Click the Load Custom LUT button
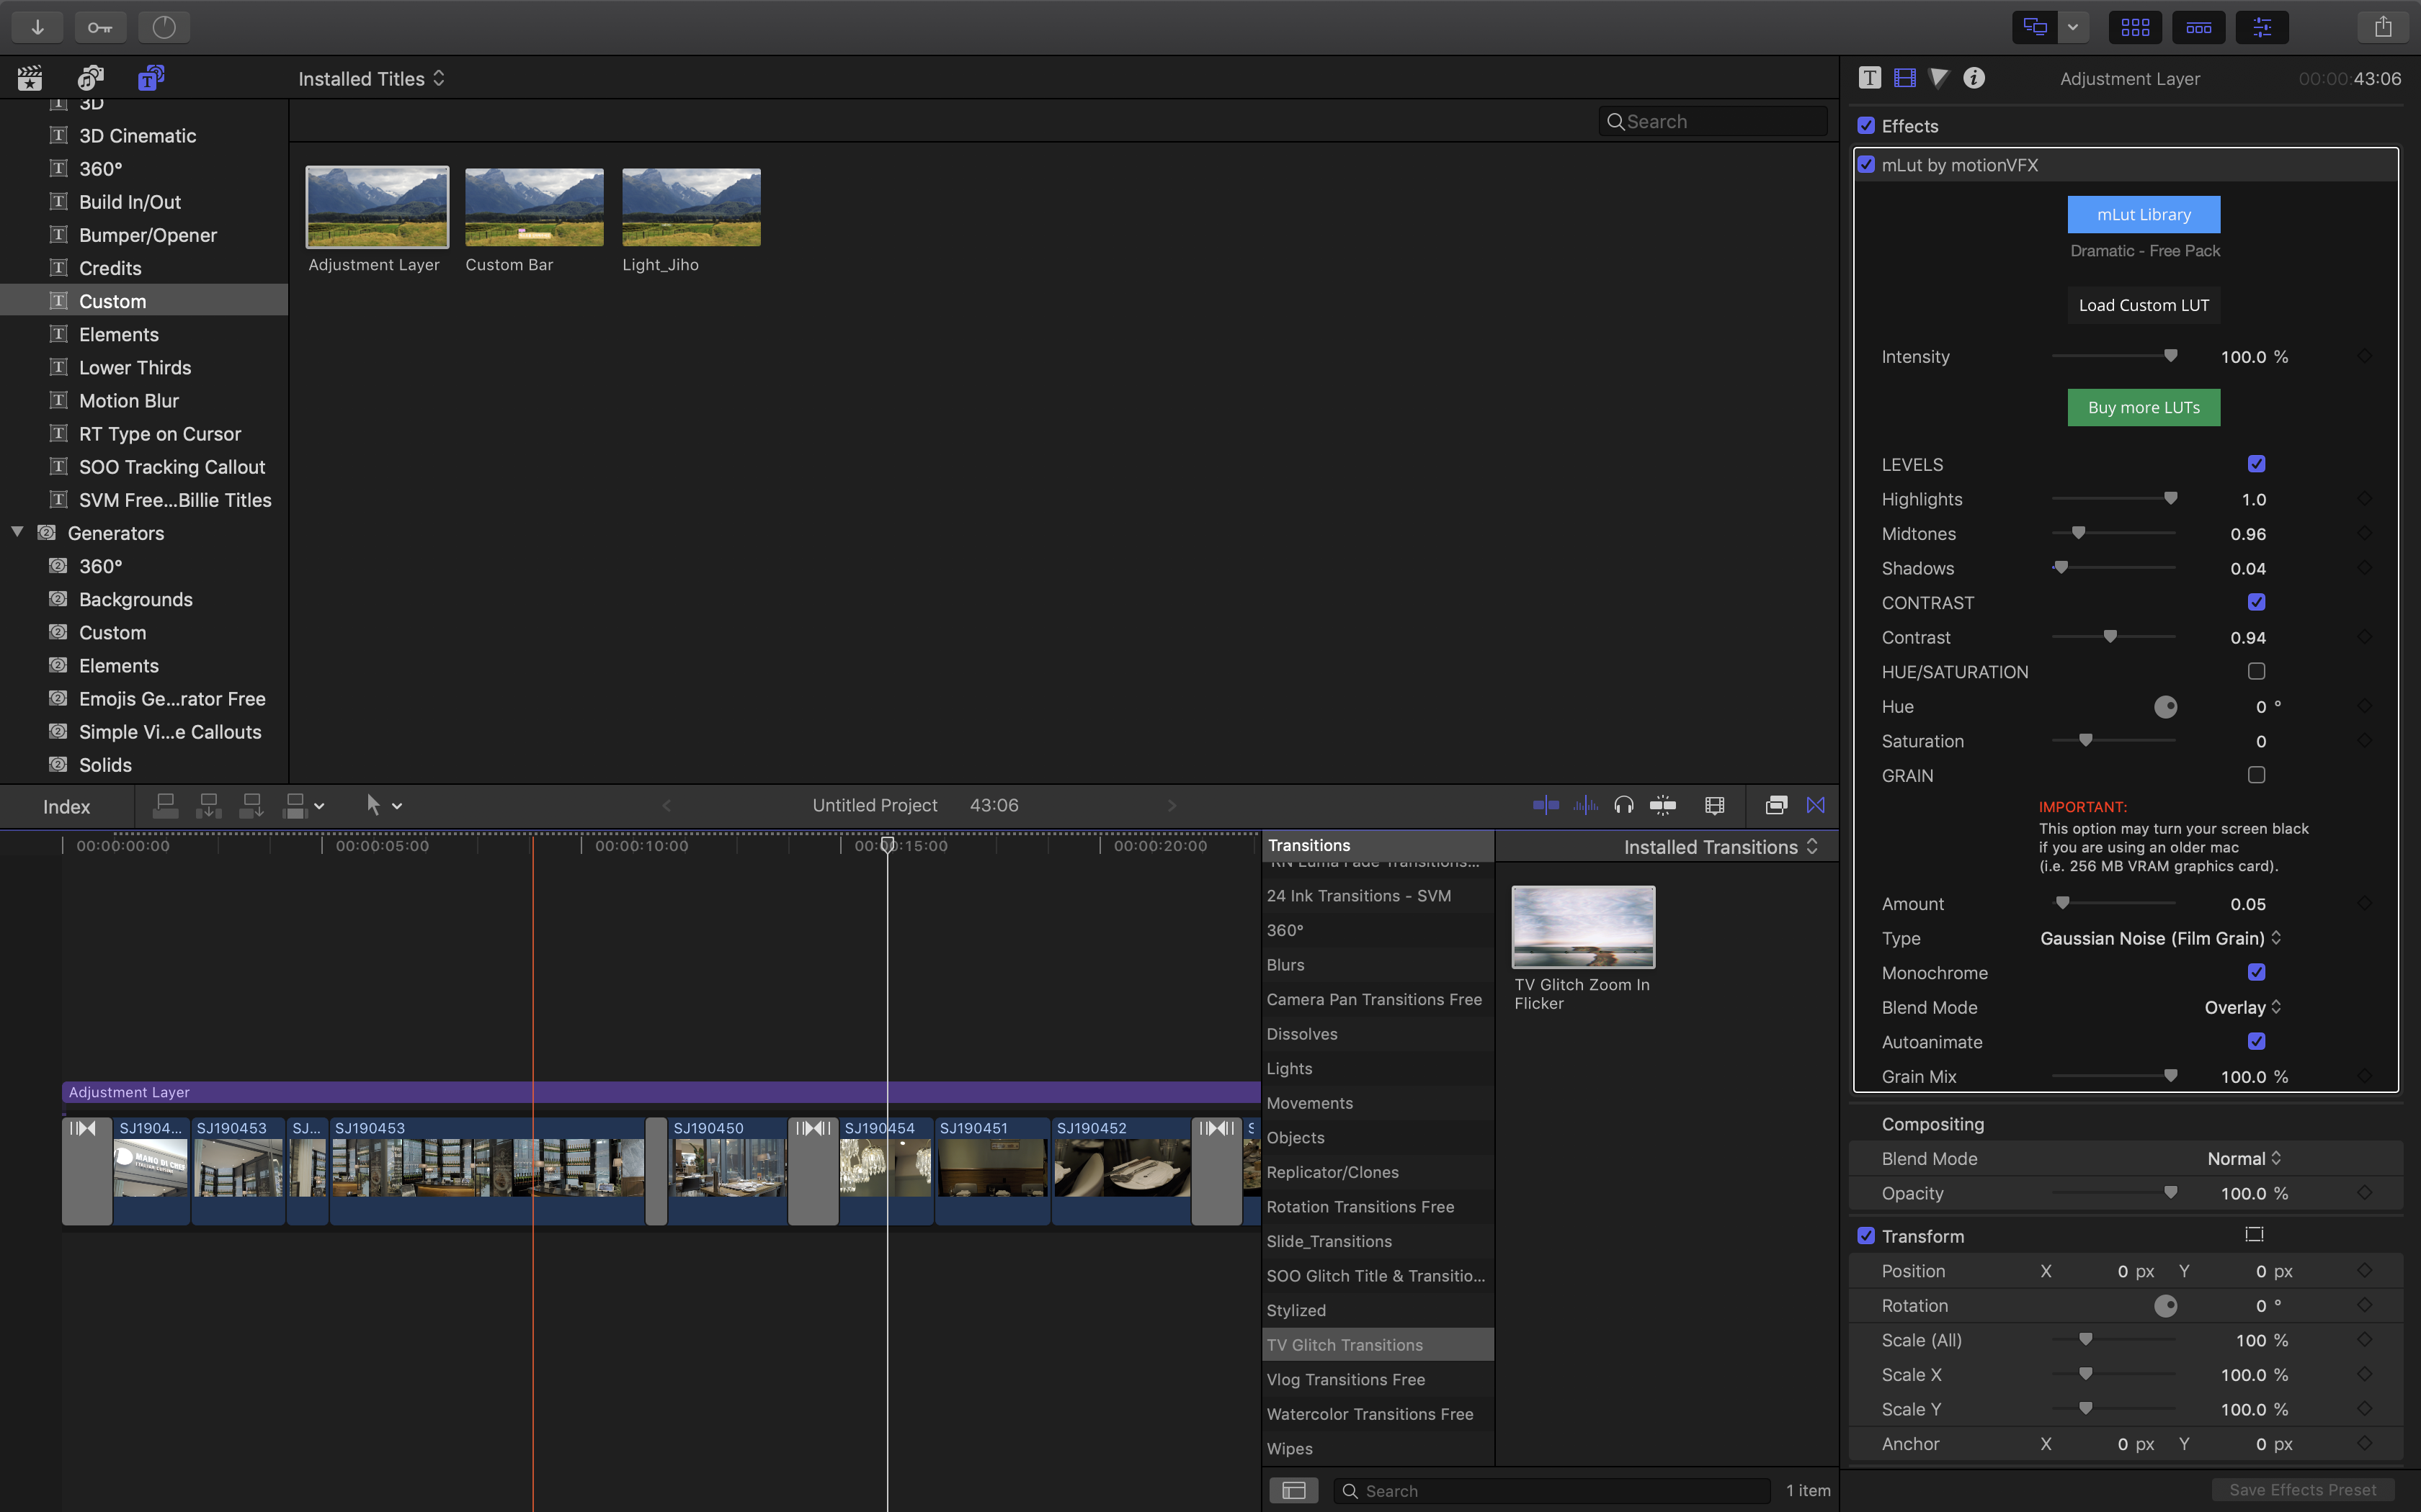The image size is (2421, 1512). tap(2143, 305)
